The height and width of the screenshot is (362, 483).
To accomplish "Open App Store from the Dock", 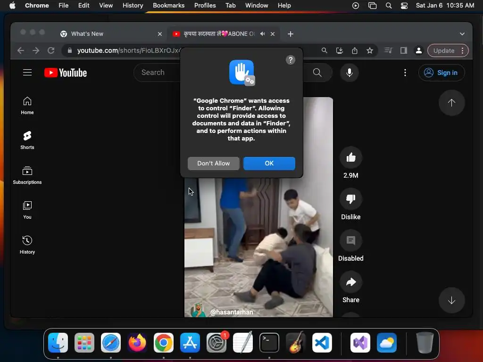I will coord(190,343).
